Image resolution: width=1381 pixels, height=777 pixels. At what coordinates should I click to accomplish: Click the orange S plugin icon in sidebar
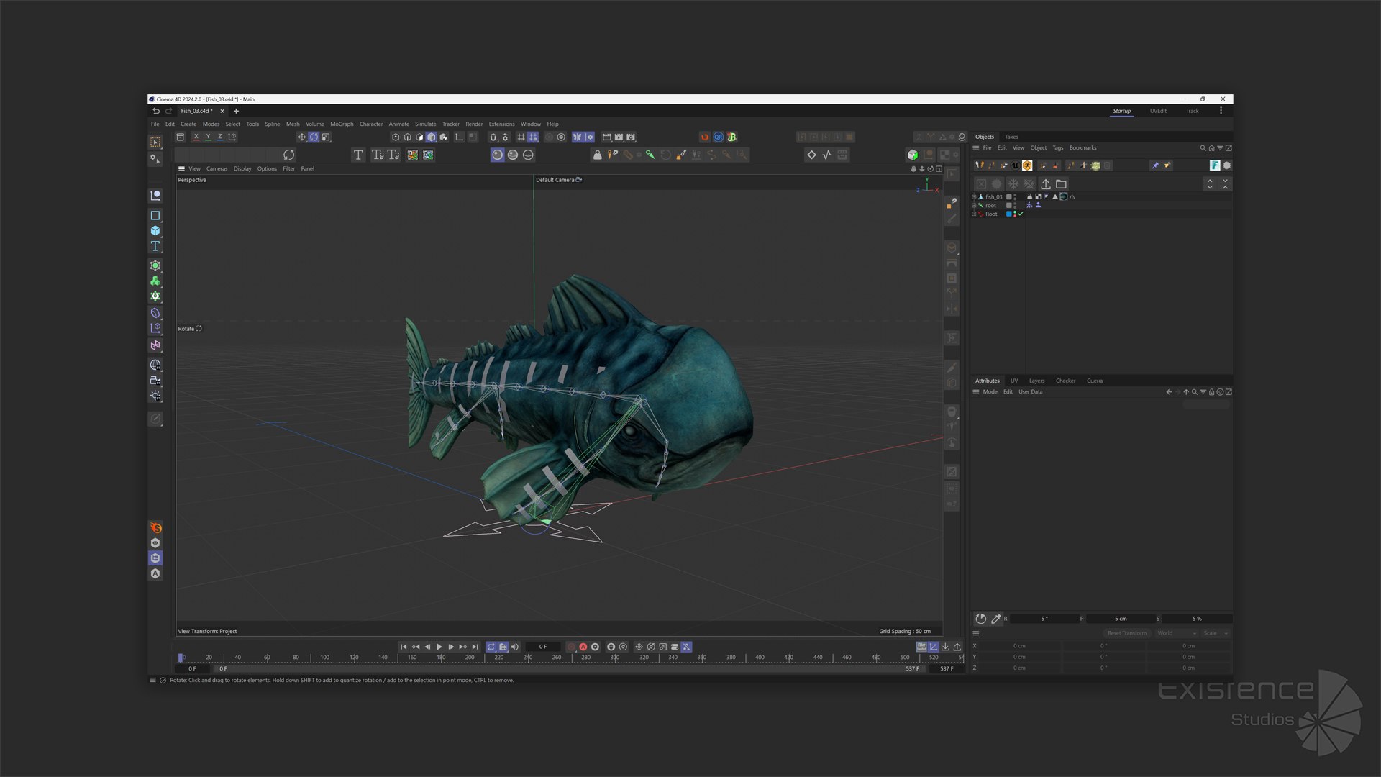[155, 528]
